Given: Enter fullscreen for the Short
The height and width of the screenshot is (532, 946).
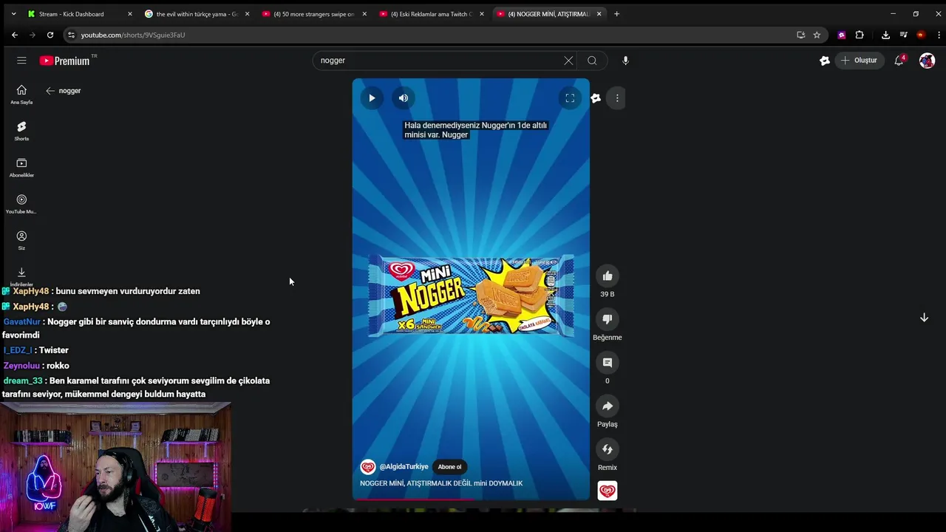Looking at the screenshot, I should coord(570,98).
